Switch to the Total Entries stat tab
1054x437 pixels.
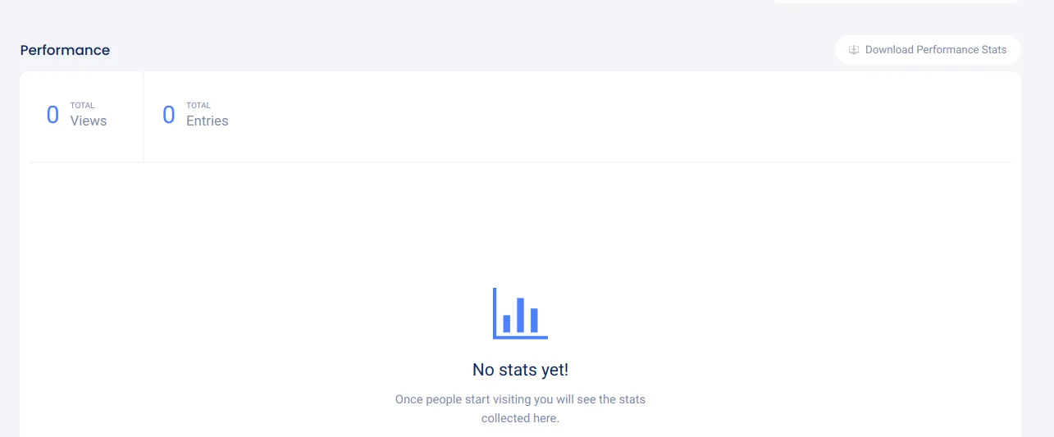195,116
